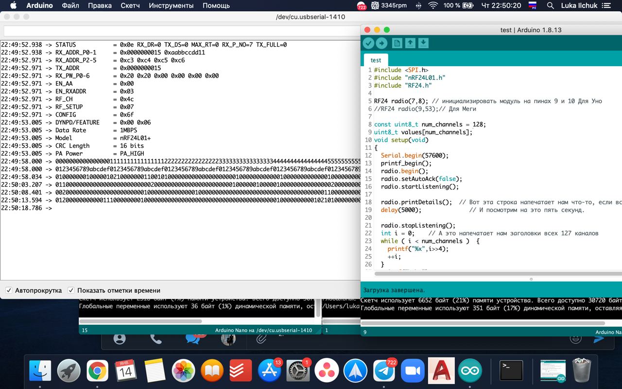The width and height of the screenshot is (622, 389).
Task: Click the radio.printDetails(); code line
Action: click(x=416, y=202)
